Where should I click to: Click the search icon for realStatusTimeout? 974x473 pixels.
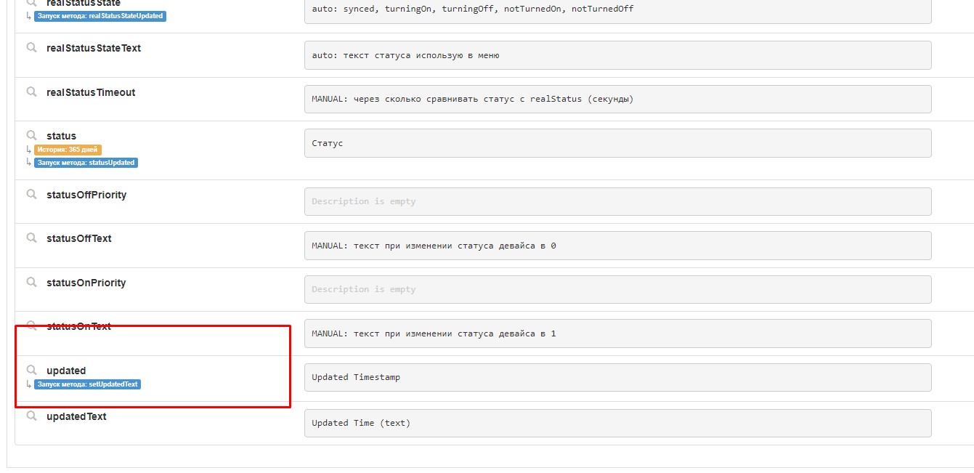(x=31, y=92)
